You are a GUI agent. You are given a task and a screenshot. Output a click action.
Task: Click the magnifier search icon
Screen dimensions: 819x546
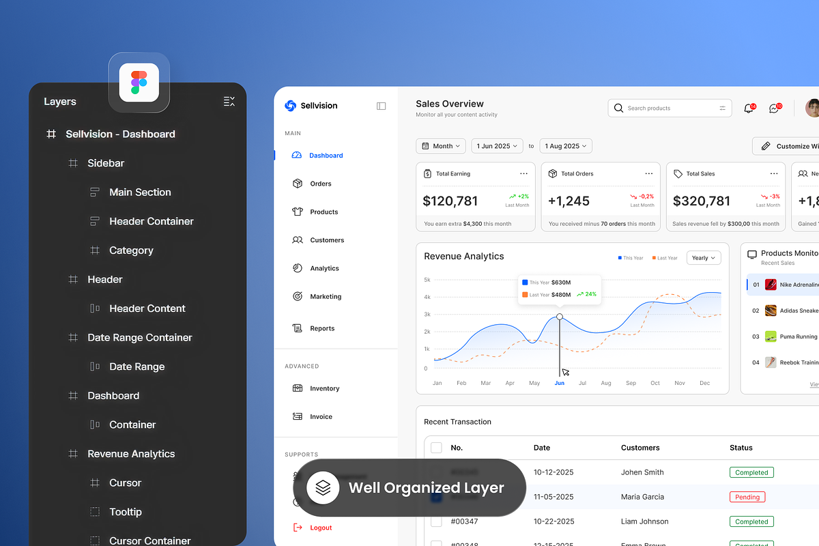coord(618,108)
